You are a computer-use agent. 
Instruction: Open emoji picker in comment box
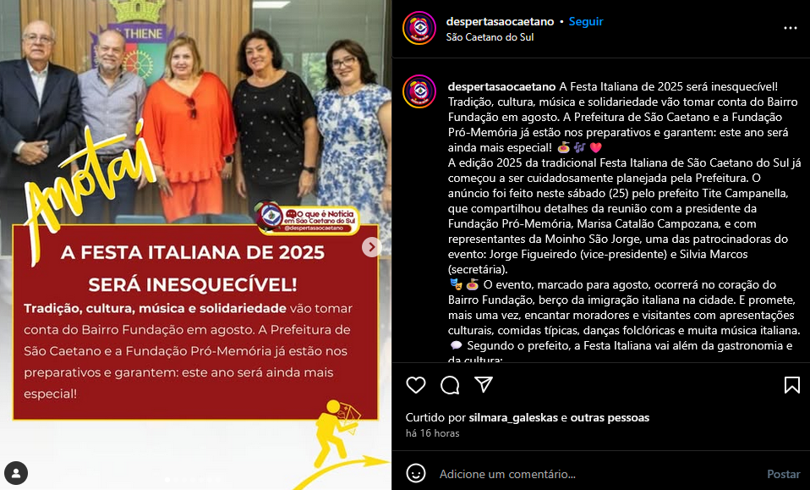(416, 473)
